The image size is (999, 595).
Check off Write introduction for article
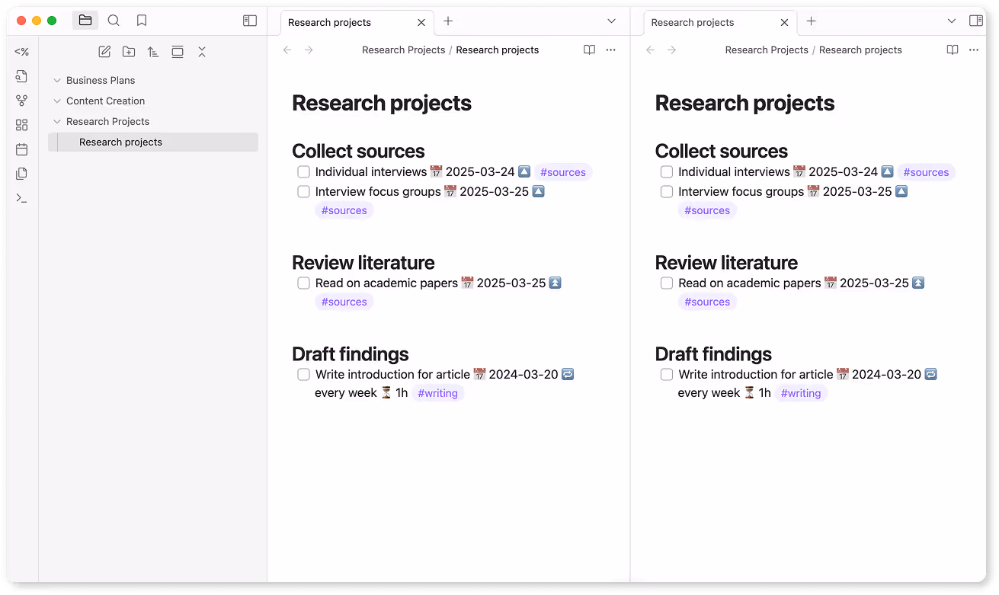click(x=303, y=374)
